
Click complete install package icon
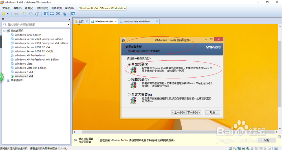tap(133, 85)
